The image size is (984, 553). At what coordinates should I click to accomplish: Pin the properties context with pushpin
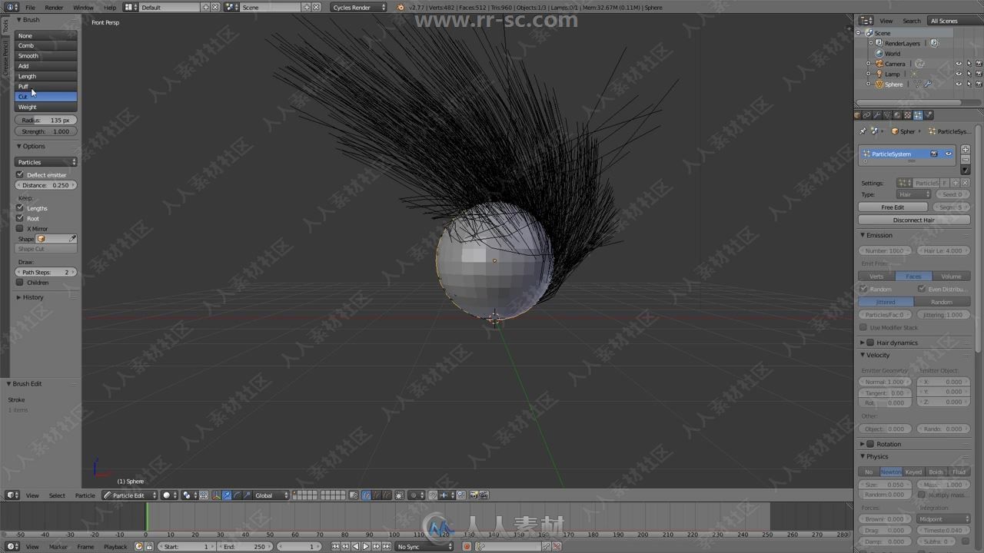click(863, 131)
